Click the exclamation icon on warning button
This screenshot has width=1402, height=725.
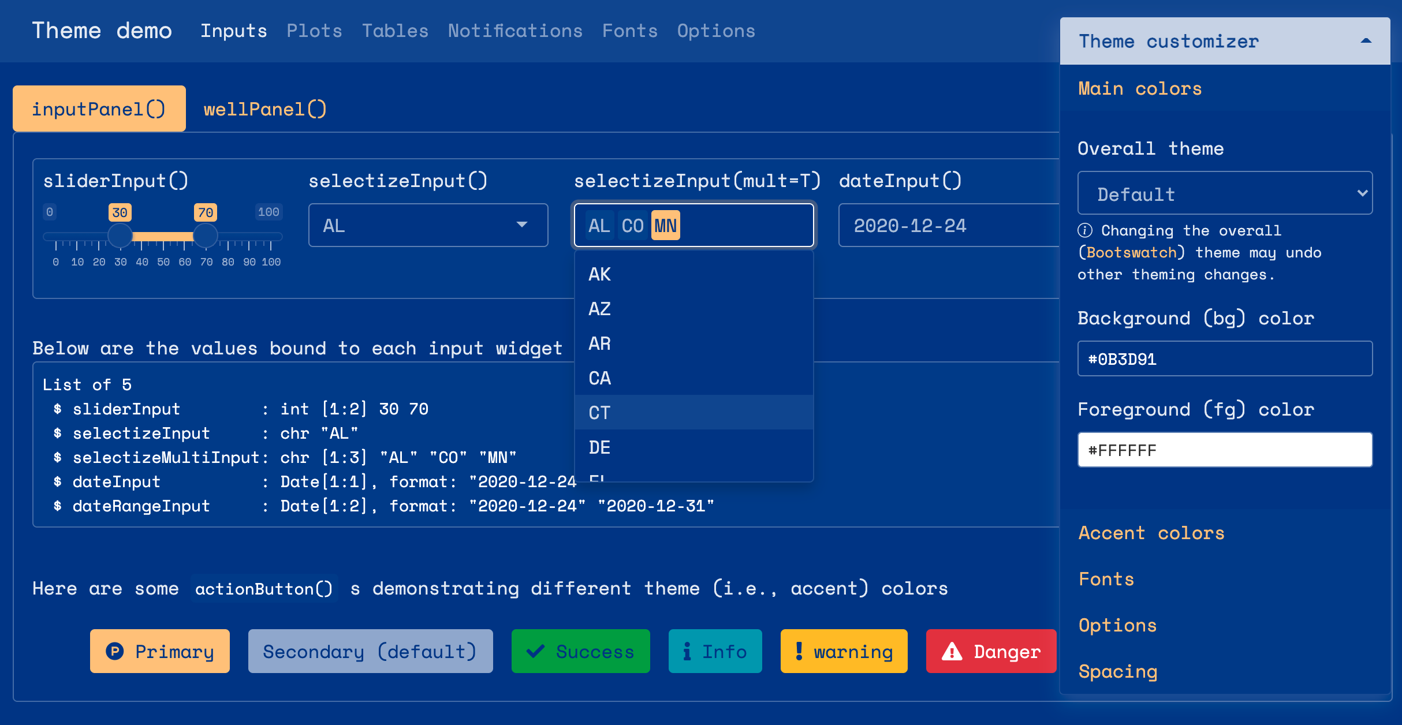(x=799, y=651)
